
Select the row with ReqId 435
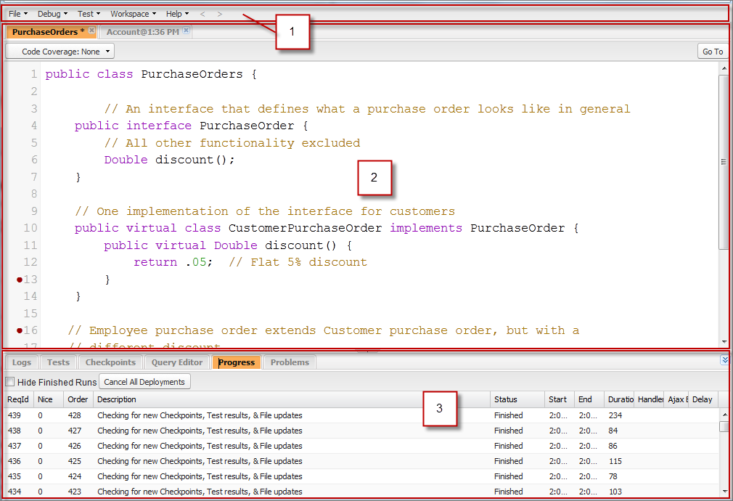click(x=361, y=476)
